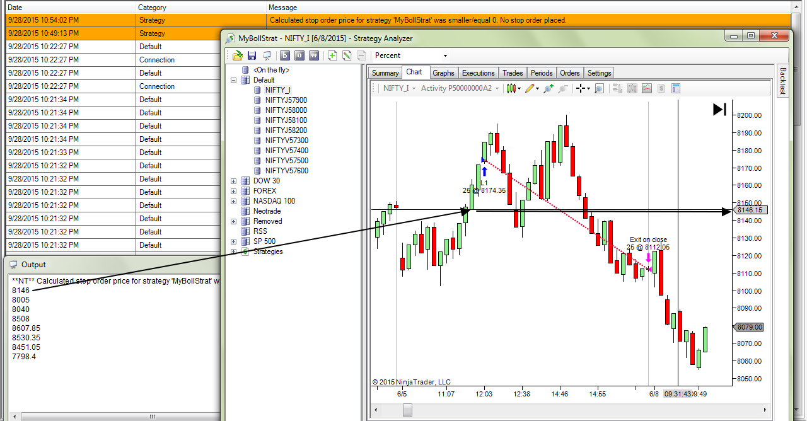Image resolution: width=807 pixels, height=421 pixels.
Task: Click the vertical Backtest side tab
Action: click(x=782, y=81)
